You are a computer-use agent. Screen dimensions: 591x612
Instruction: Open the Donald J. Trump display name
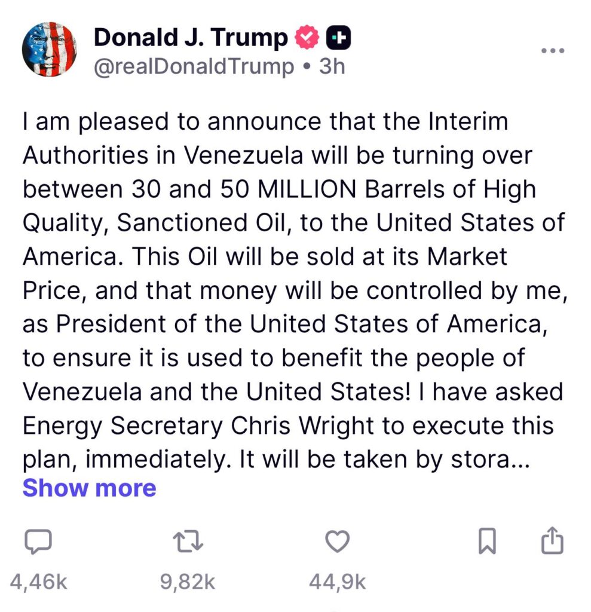(191, 38)
